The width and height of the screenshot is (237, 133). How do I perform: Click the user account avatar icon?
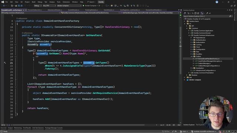tap(217, 2)
